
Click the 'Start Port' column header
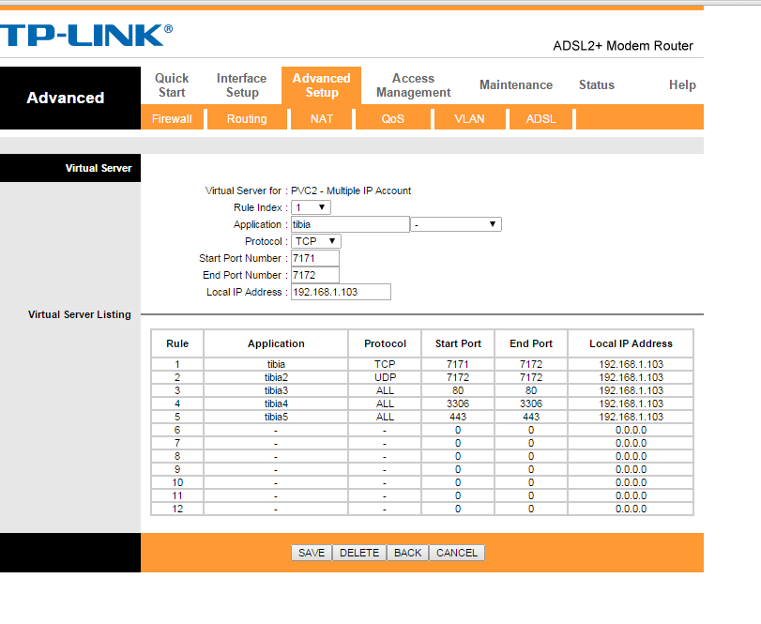(x=458, y=343)
